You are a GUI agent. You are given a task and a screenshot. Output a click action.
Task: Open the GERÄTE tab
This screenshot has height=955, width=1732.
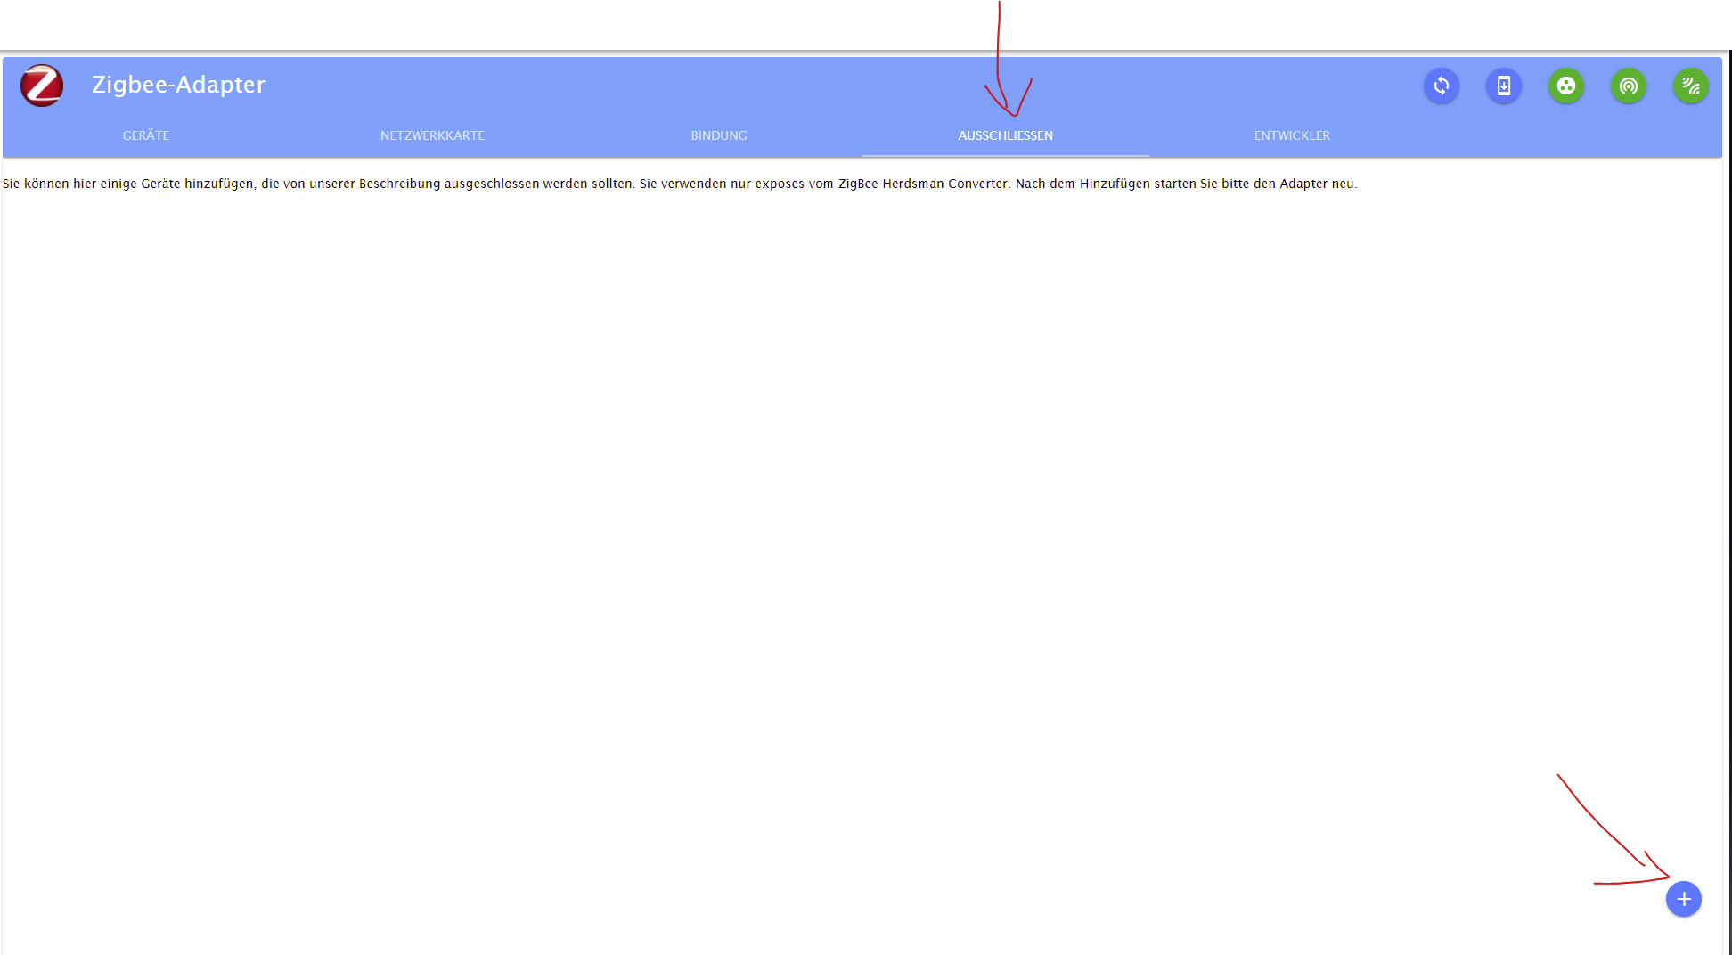(x=146, y=135)
